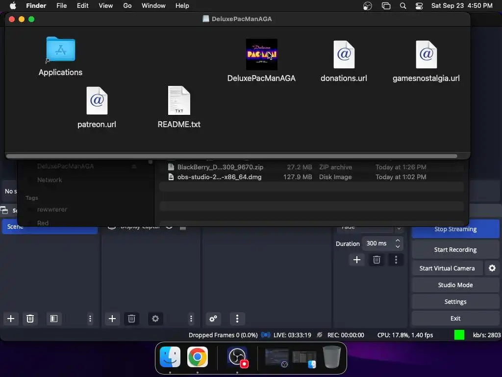502x377 pixels.
Task: Increase the transition duration with up arrow
Action: (x=398, y=241)
